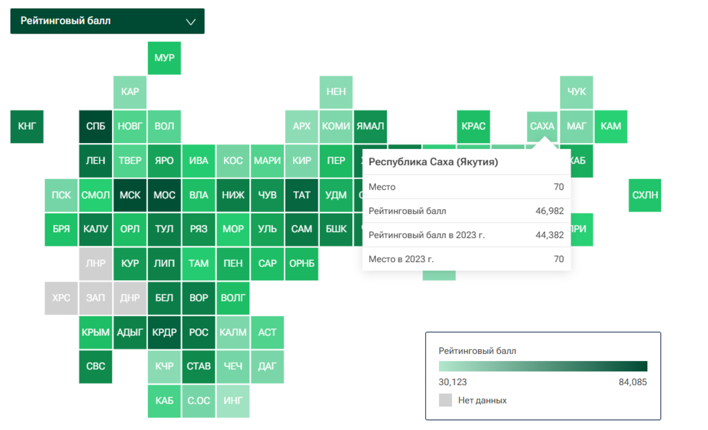The height and width of the screenshot is (430, 708).
Task: Click the КРДР region tile
Action: click(x=164, y=332)
